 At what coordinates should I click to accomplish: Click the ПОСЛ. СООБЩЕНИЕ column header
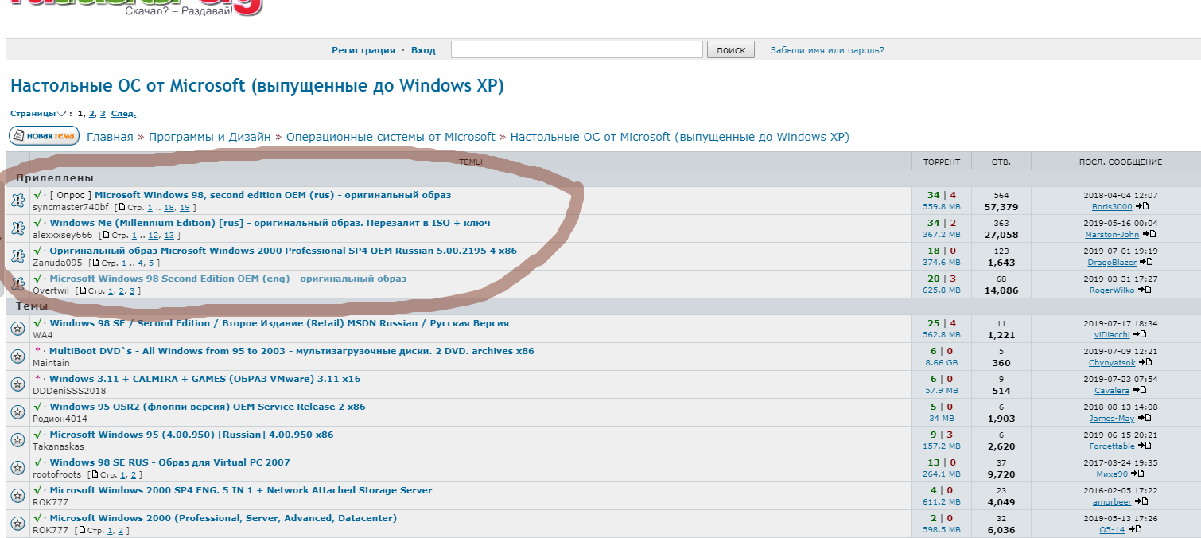tap(1120, 162)
